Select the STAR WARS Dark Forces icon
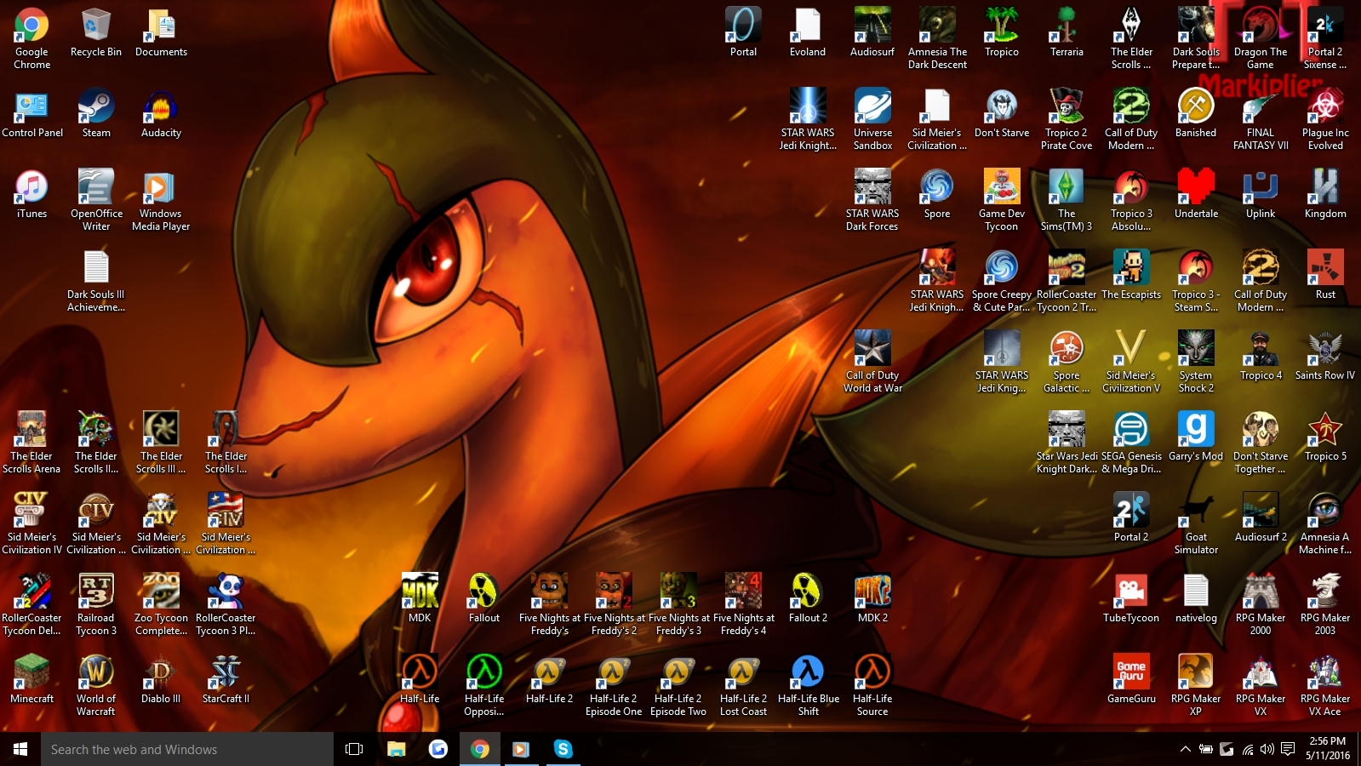The width and height of the screenshot is (1361, 766). pos(872,201)
